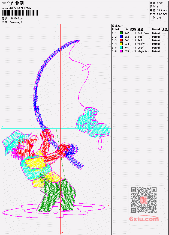The height and width of the screenshot is (235, 169).
Task: Select the stitch count 342
Action: click(127, 40)
